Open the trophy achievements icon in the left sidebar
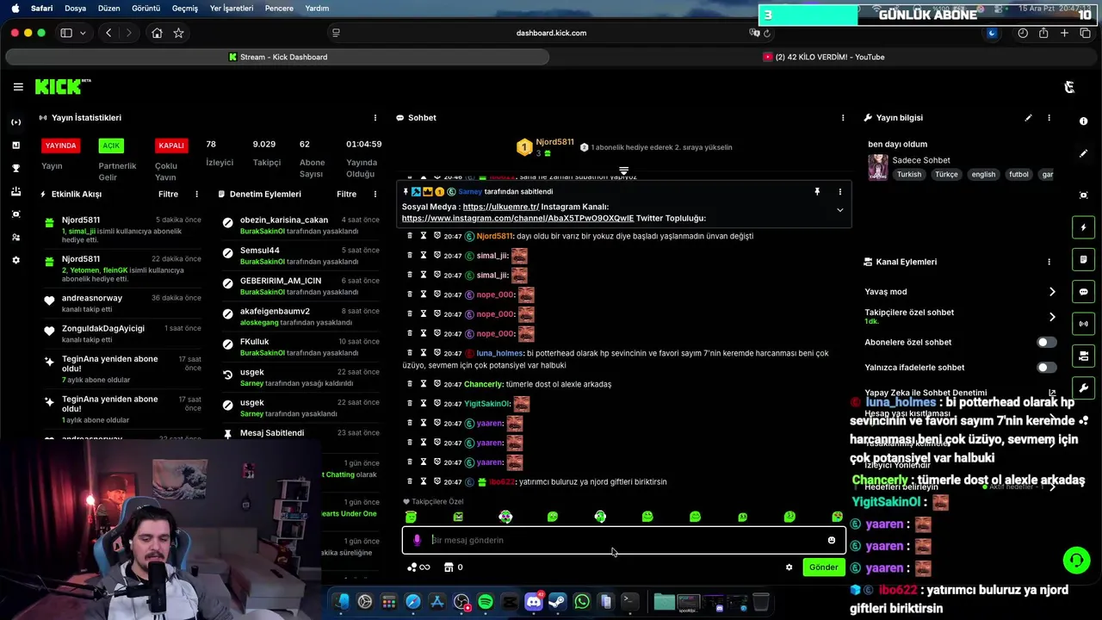The width and height of the screenshot is (1102, 620). [x=15, y=168]
